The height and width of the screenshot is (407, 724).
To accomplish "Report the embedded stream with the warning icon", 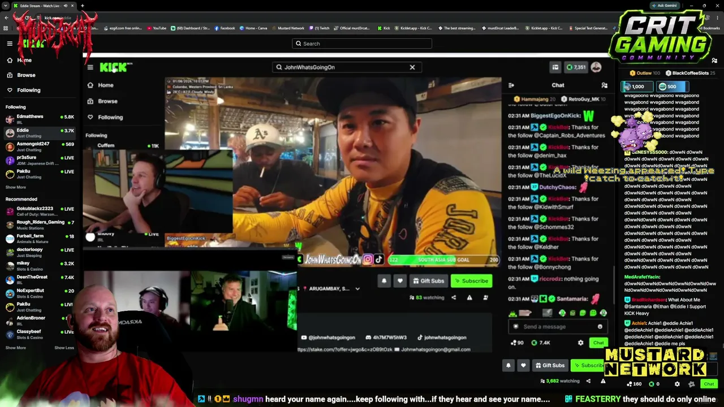I will [469, 297].
